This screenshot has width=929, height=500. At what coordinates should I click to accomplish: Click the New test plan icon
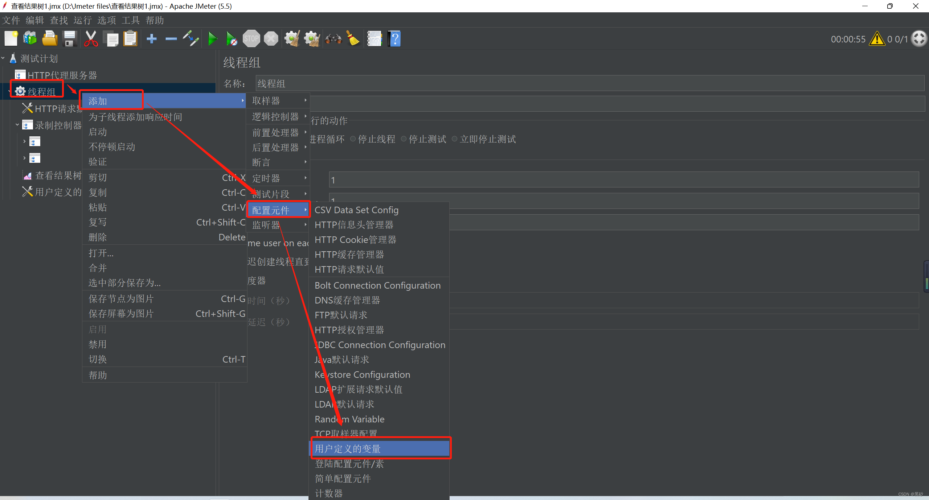coord(11,38)
